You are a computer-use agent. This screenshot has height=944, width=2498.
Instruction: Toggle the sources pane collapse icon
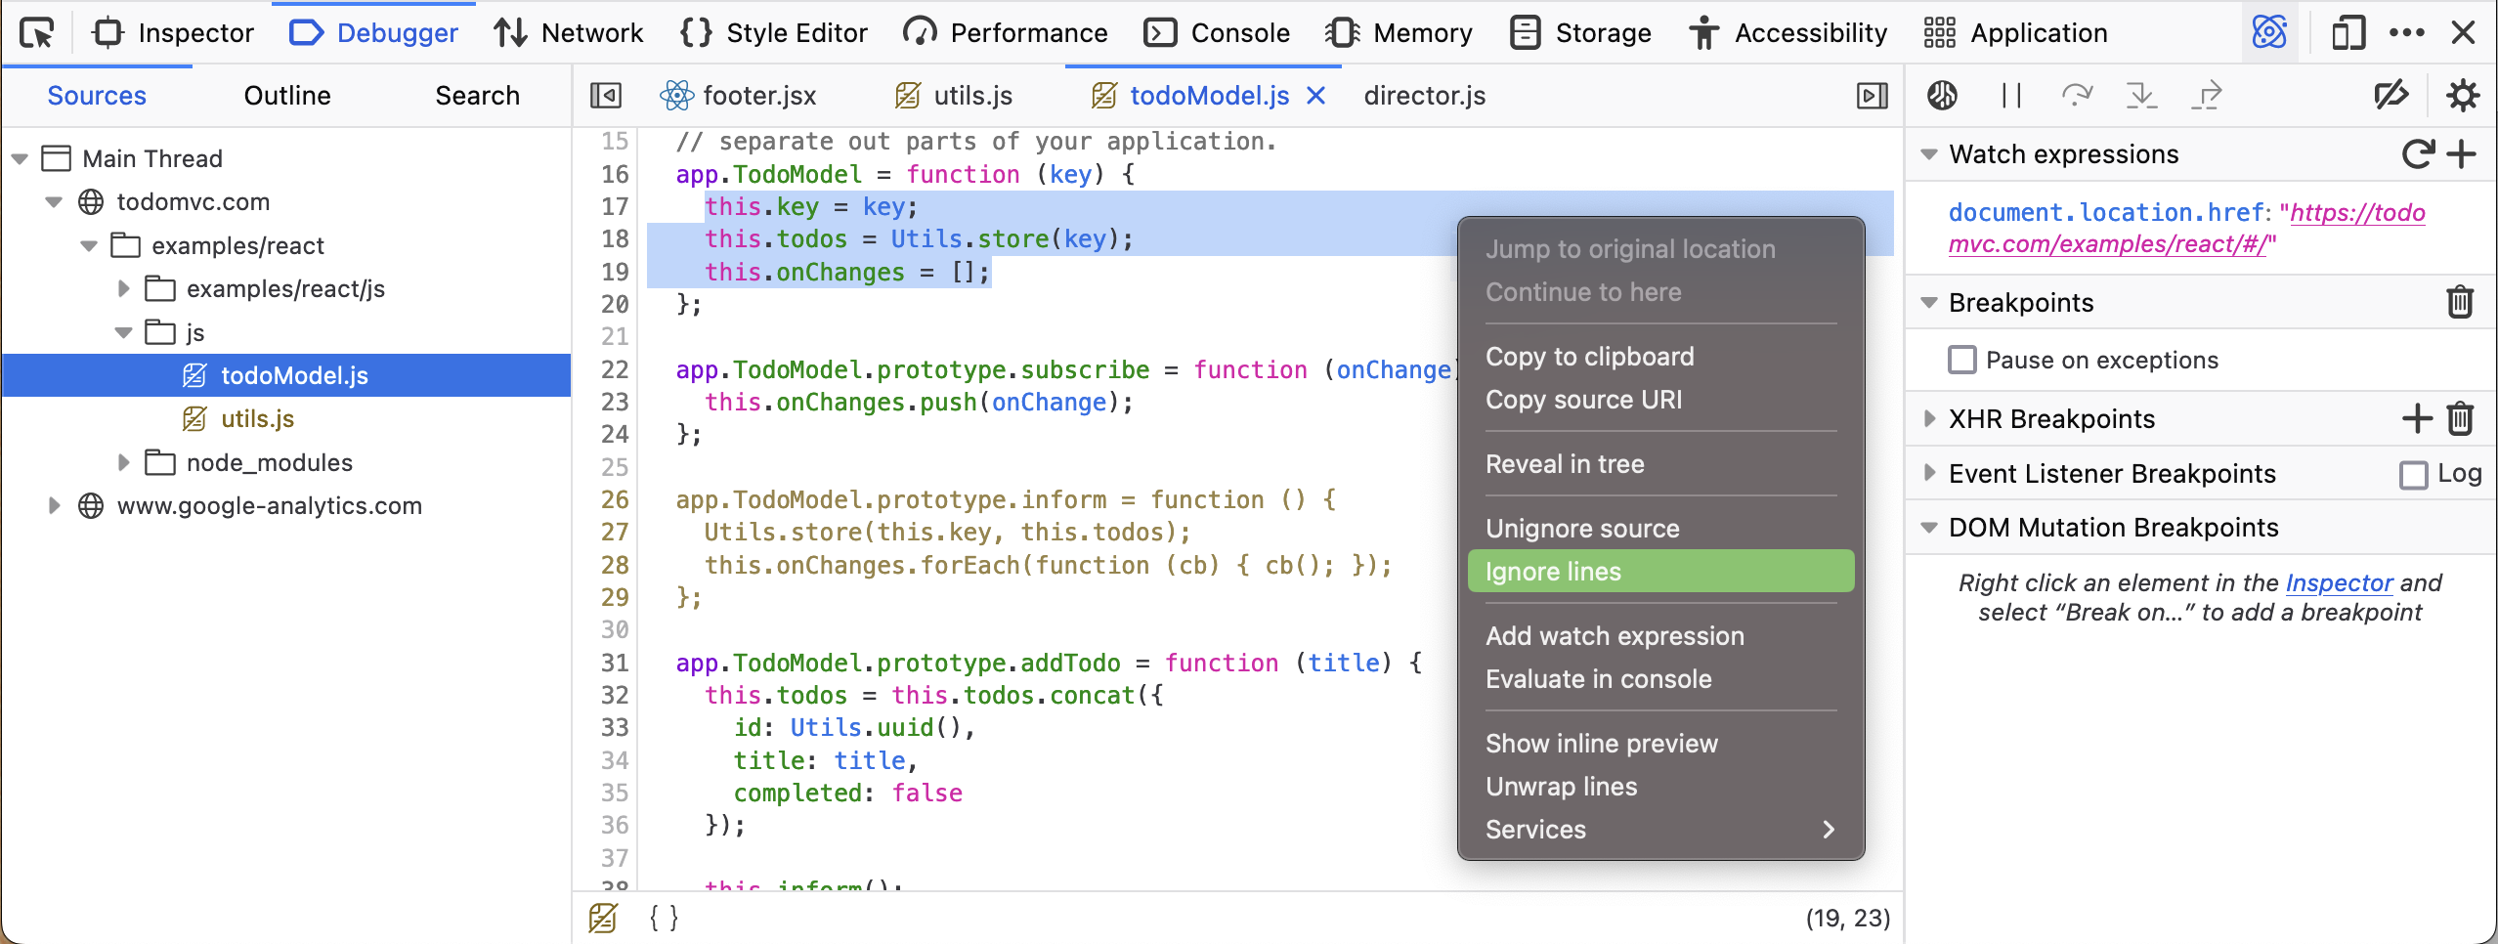(606, 96)
